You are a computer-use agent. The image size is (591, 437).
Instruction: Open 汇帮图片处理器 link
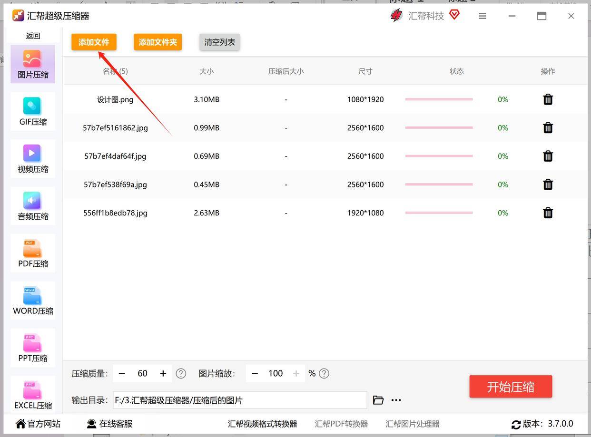click(x=413, y=424)
